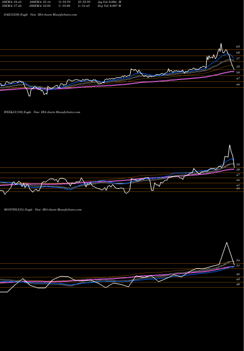The width and height of the screenshot is (244, 351).
Task: Click the monthly chart price peak
Action: tap(227, 242)
